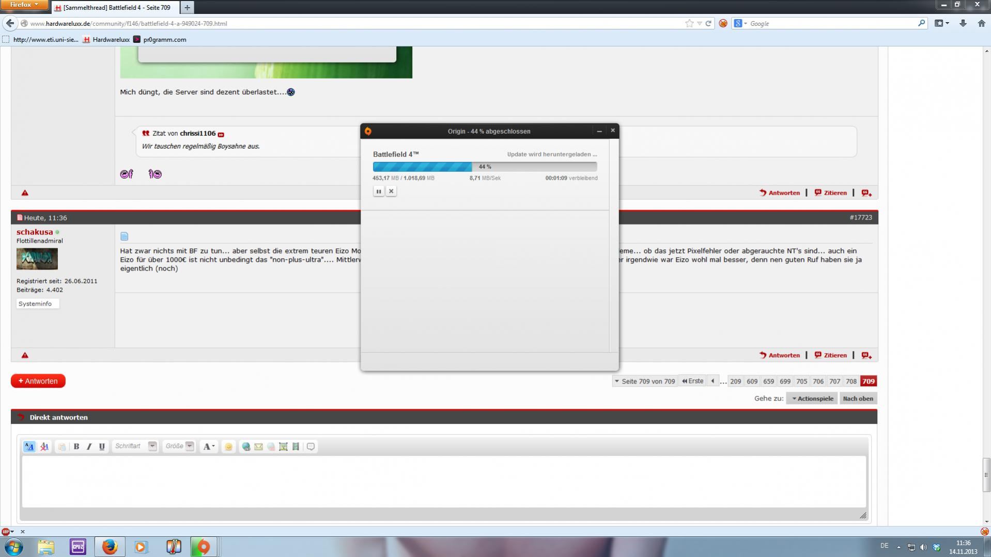Toggle underline formatting in the reply editor
The height and width of the screenshot is (557, 991).
[102, 447]
